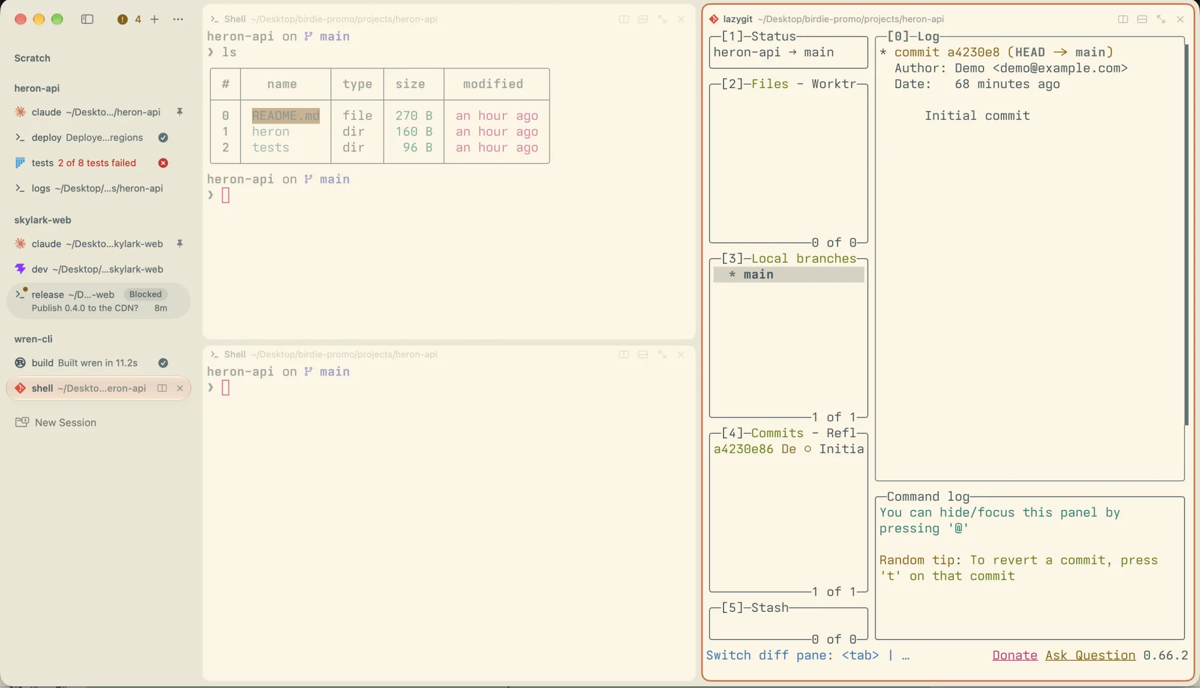Split the shell session in sidebar

pyautogui.click(x=162, y=388)
